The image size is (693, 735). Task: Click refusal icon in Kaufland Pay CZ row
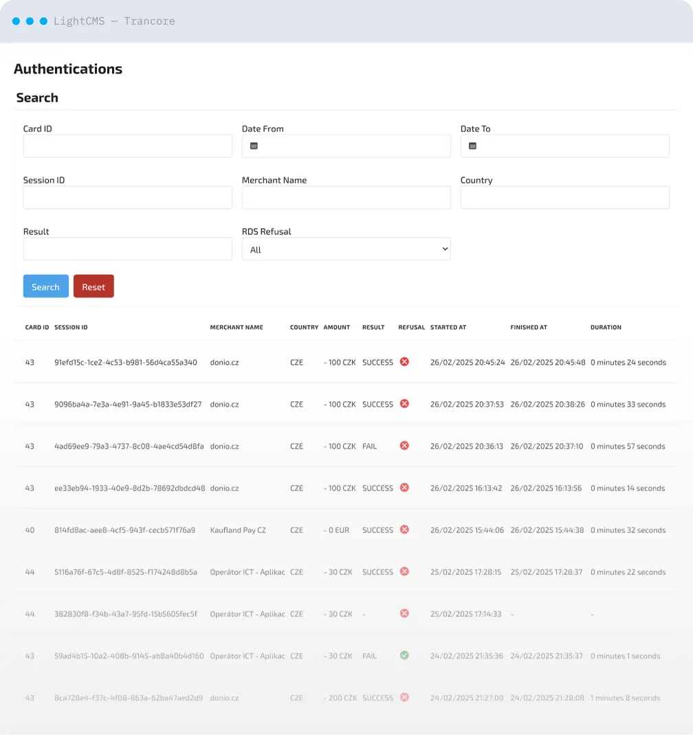[x=404, y=530]
